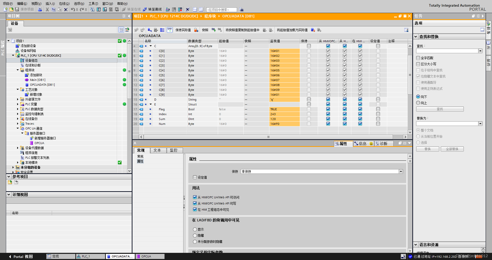Select the 隐藏 radio button
The width and height of the screenshot is (492, 260).
195,235
